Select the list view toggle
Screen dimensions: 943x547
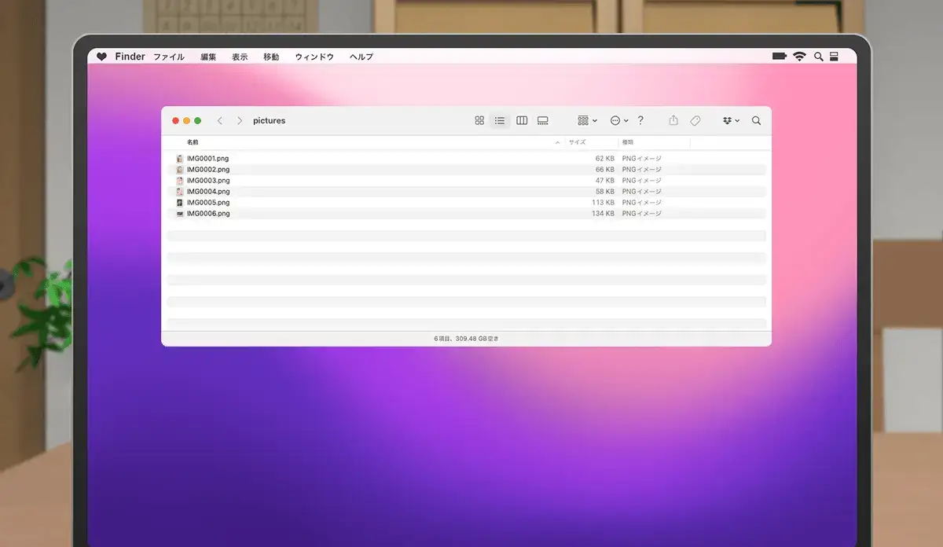pos(500,121)
